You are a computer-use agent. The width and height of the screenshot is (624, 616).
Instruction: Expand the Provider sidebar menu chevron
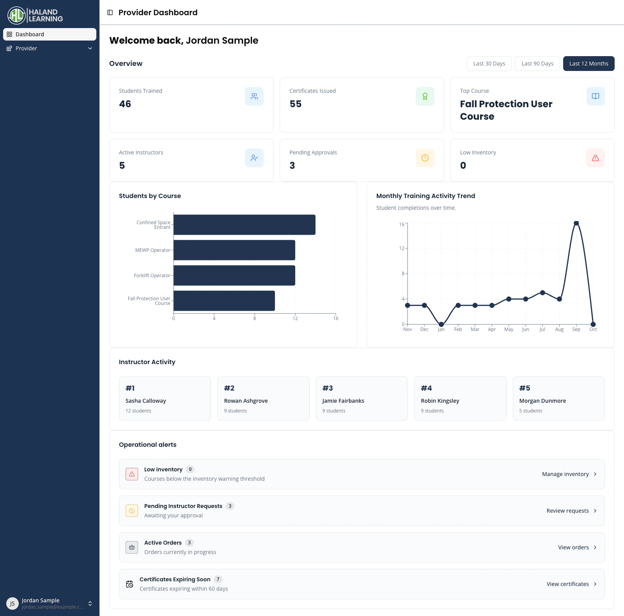tap(90, 48)
